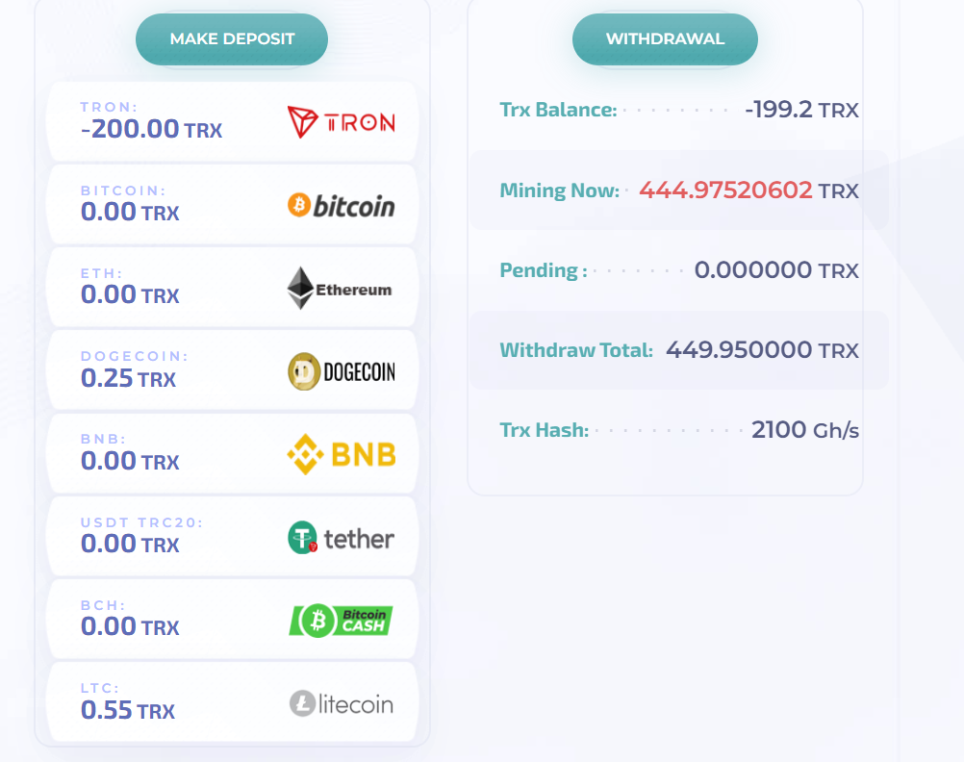Select the Pending 0.000000 TRX value
The width and height of the screenshot is (964, 762).
[x=775, y=270]
